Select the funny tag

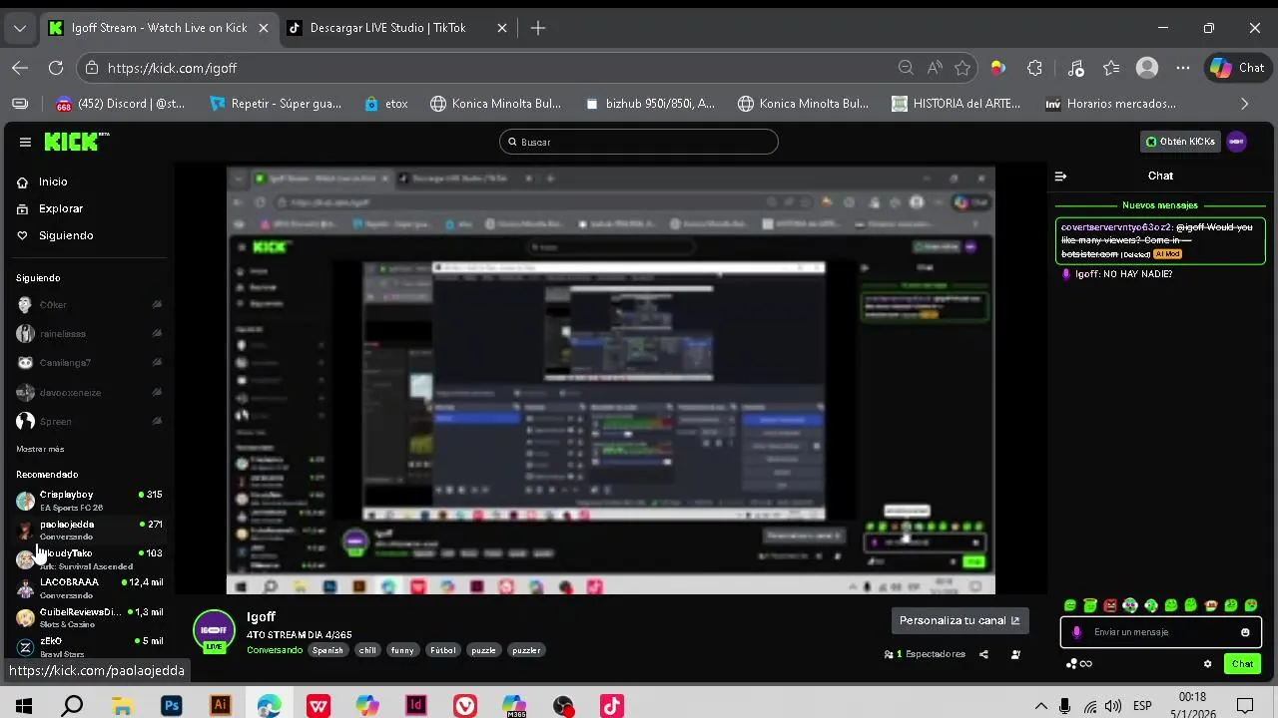402,650
